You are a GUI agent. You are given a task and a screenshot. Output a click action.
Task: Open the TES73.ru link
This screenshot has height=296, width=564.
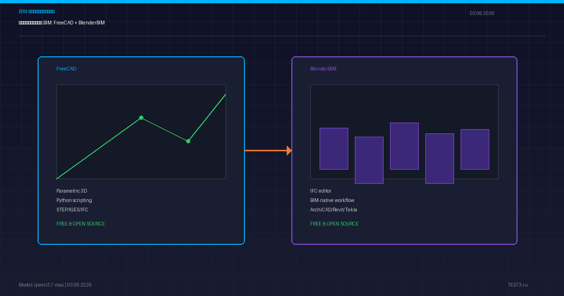pos(517,285)
